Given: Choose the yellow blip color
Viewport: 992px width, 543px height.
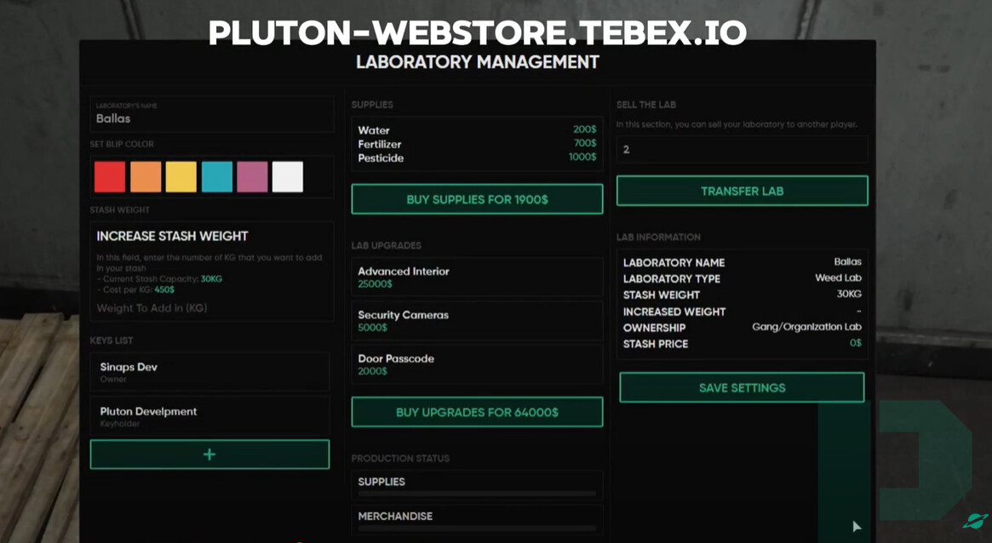Looking at the screenshot, I should coord(181,177).
